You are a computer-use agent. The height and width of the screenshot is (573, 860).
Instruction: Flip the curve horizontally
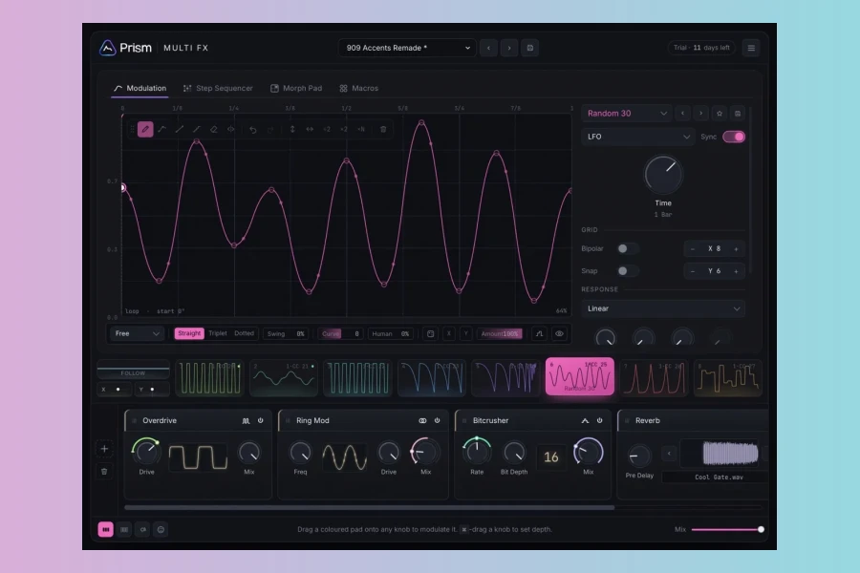point(310,130)
